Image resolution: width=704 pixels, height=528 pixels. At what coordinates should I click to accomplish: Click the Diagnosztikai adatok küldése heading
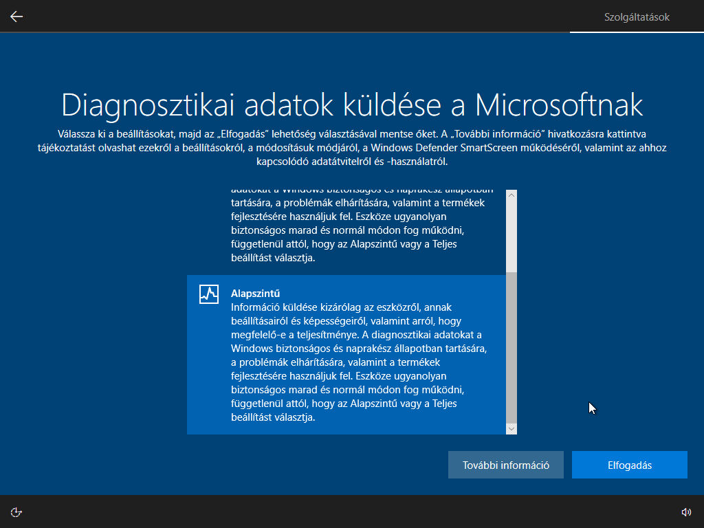coord(352,105)
